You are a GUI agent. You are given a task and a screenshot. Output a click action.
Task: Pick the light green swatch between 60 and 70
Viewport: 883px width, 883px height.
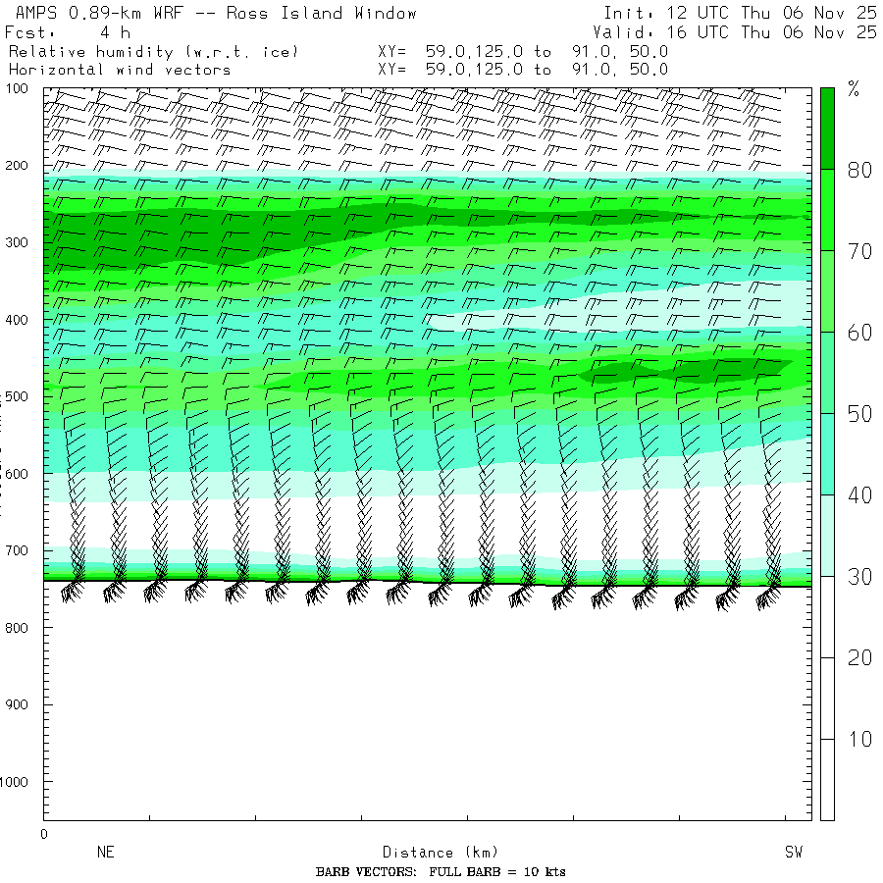pyautogui.click(x=827, y=291)
